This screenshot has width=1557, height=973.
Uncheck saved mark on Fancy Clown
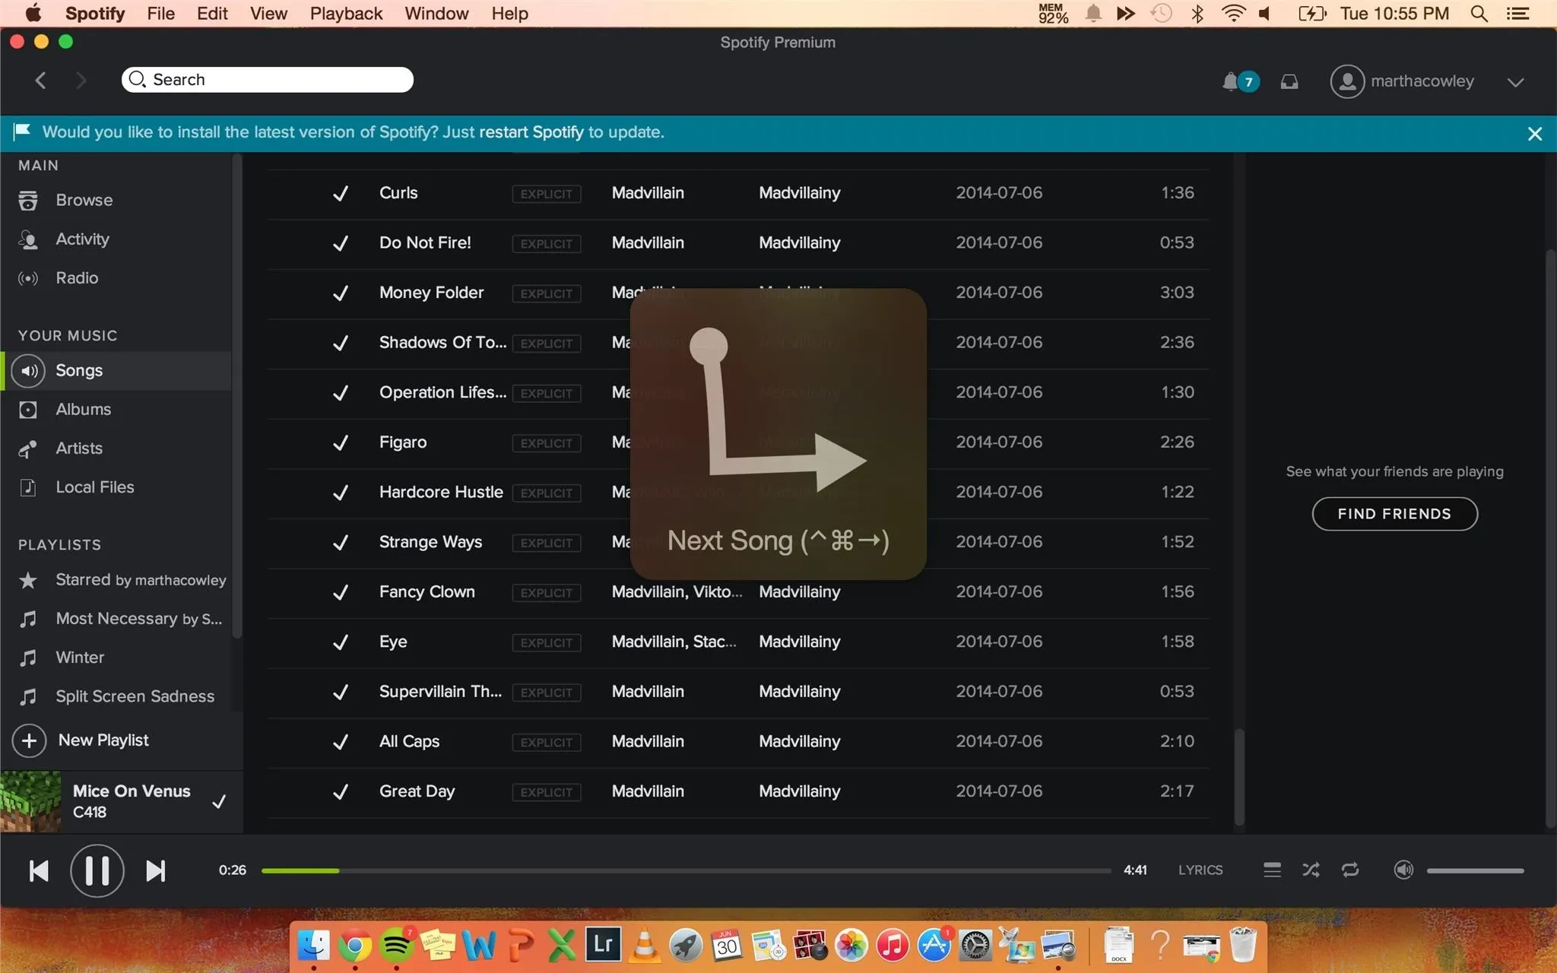pos(341,592)
